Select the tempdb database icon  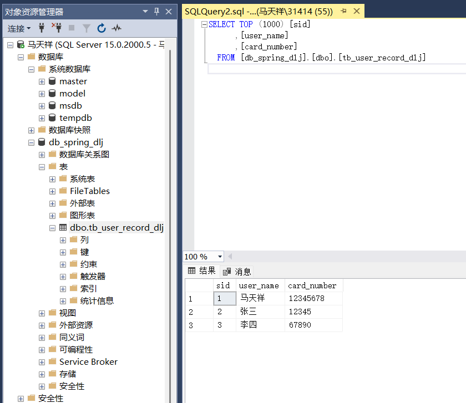coord(52,118)
